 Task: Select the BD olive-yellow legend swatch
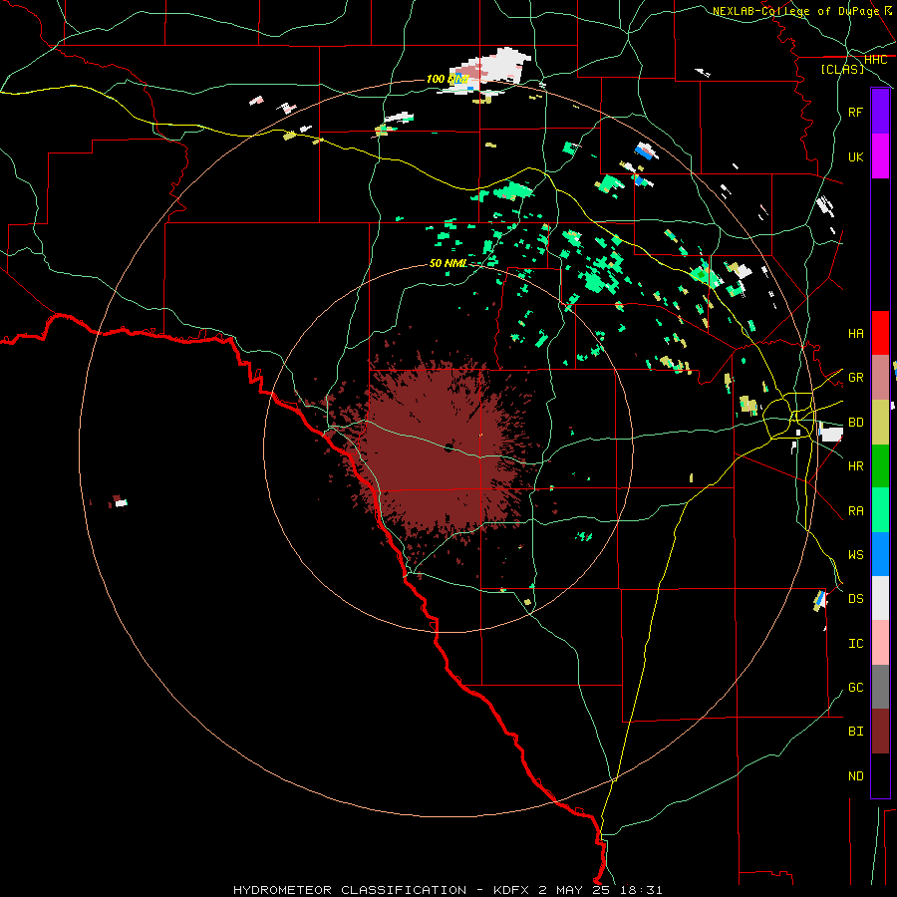tap(880, 422)
